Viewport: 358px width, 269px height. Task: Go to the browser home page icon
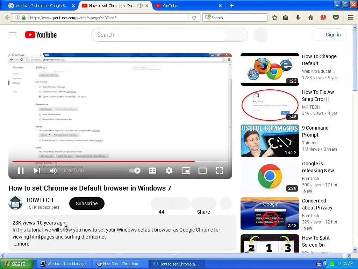click(x=311, y=18)
